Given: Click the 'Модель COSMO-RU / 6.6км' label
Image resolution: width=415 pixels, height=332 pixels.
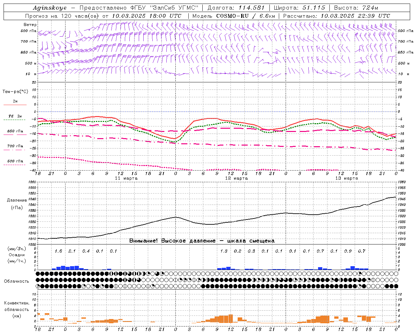Looking at the screenshot, I should pyautogui.click(x=234, y=16).
